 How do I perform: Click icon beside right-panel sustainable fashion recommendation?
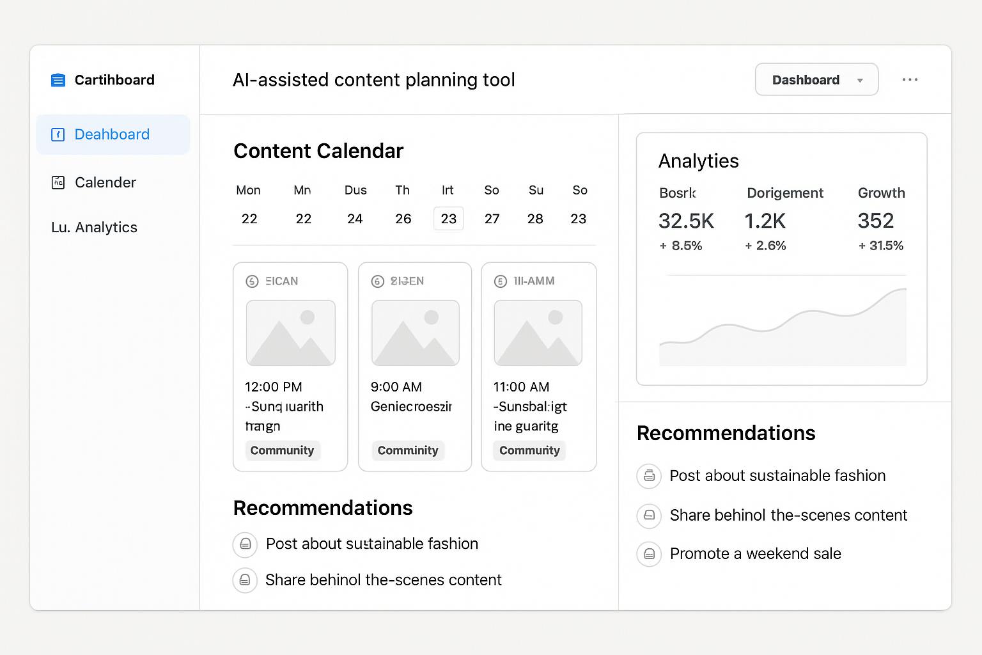(649, 476)
